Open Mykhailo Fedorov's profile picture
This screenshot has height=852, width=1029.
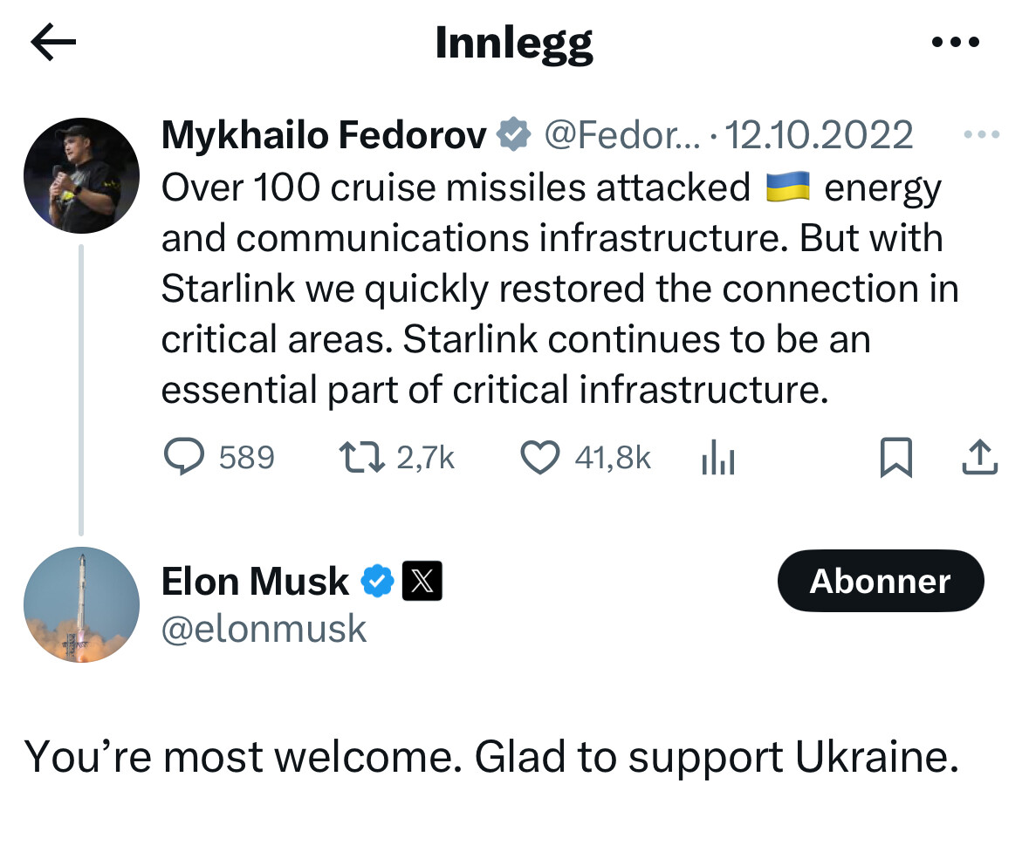[x=81, y=174]
